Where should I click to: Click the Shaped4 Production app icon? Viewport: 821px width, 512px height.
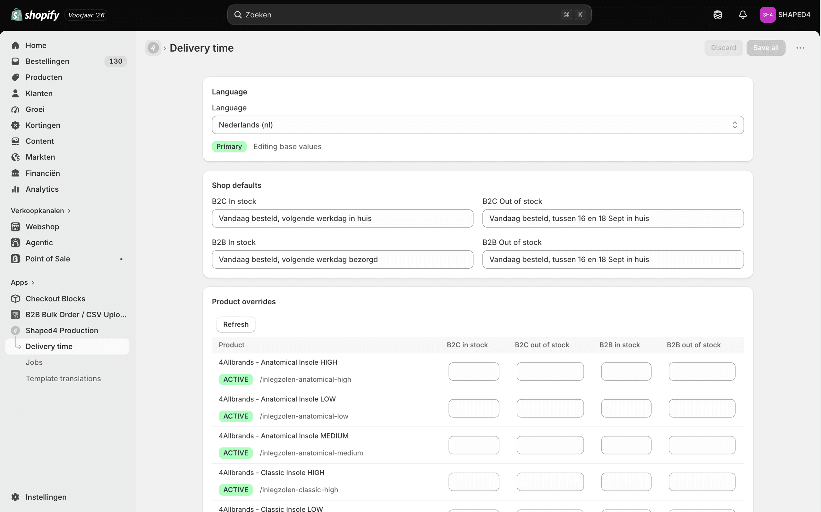[15, 331]
